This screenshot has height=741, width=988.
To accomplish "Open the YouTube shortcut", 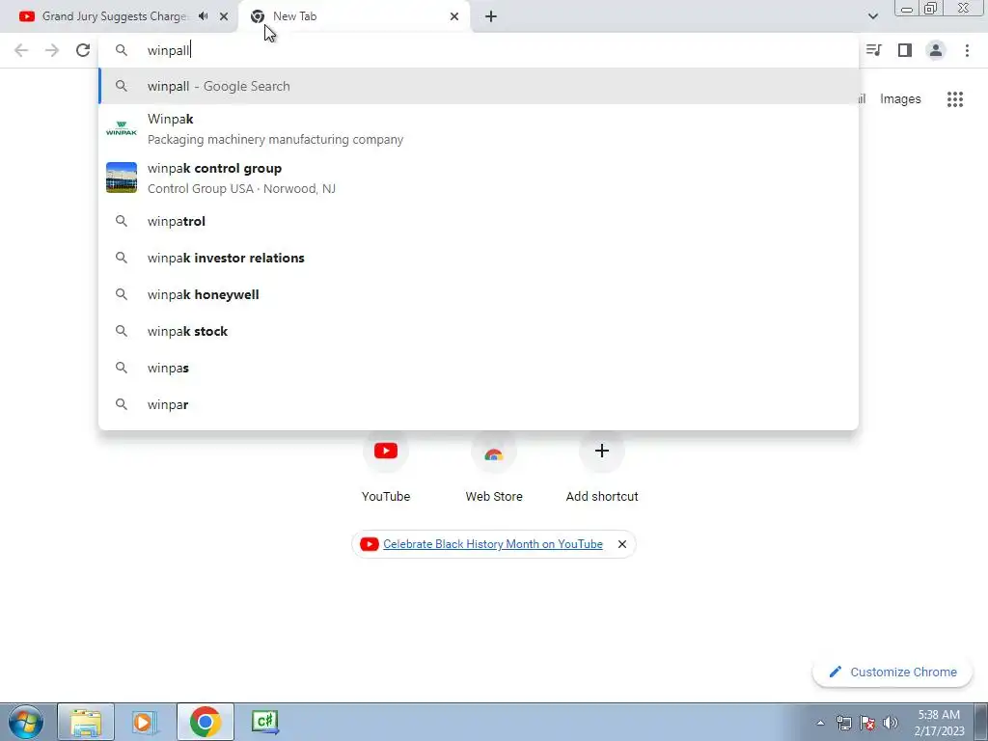I will pyautogui.click(x=386, y=465).
